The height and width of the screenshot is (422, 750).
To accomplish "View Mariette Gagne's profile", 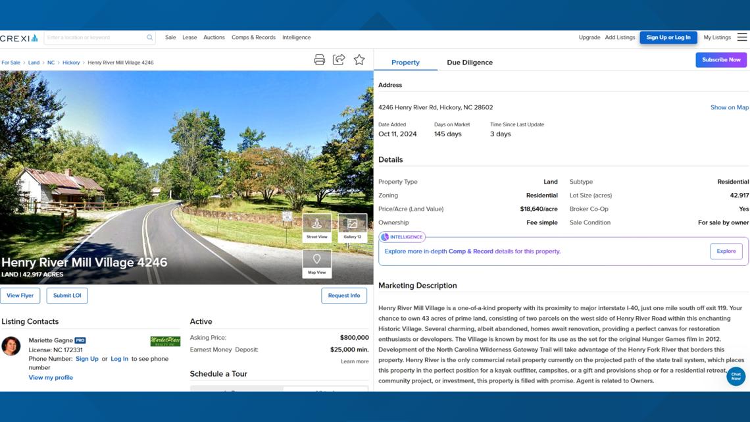I will coord(51,377).
